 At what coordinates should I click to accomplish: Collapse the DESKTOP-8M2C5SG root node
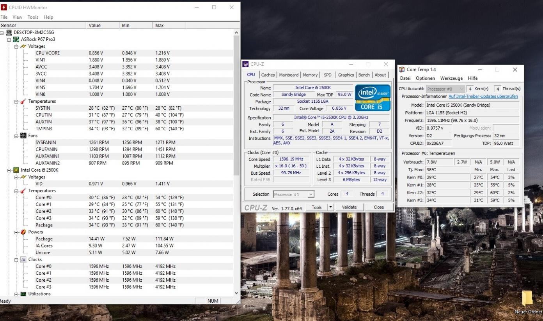click(2, 32)
